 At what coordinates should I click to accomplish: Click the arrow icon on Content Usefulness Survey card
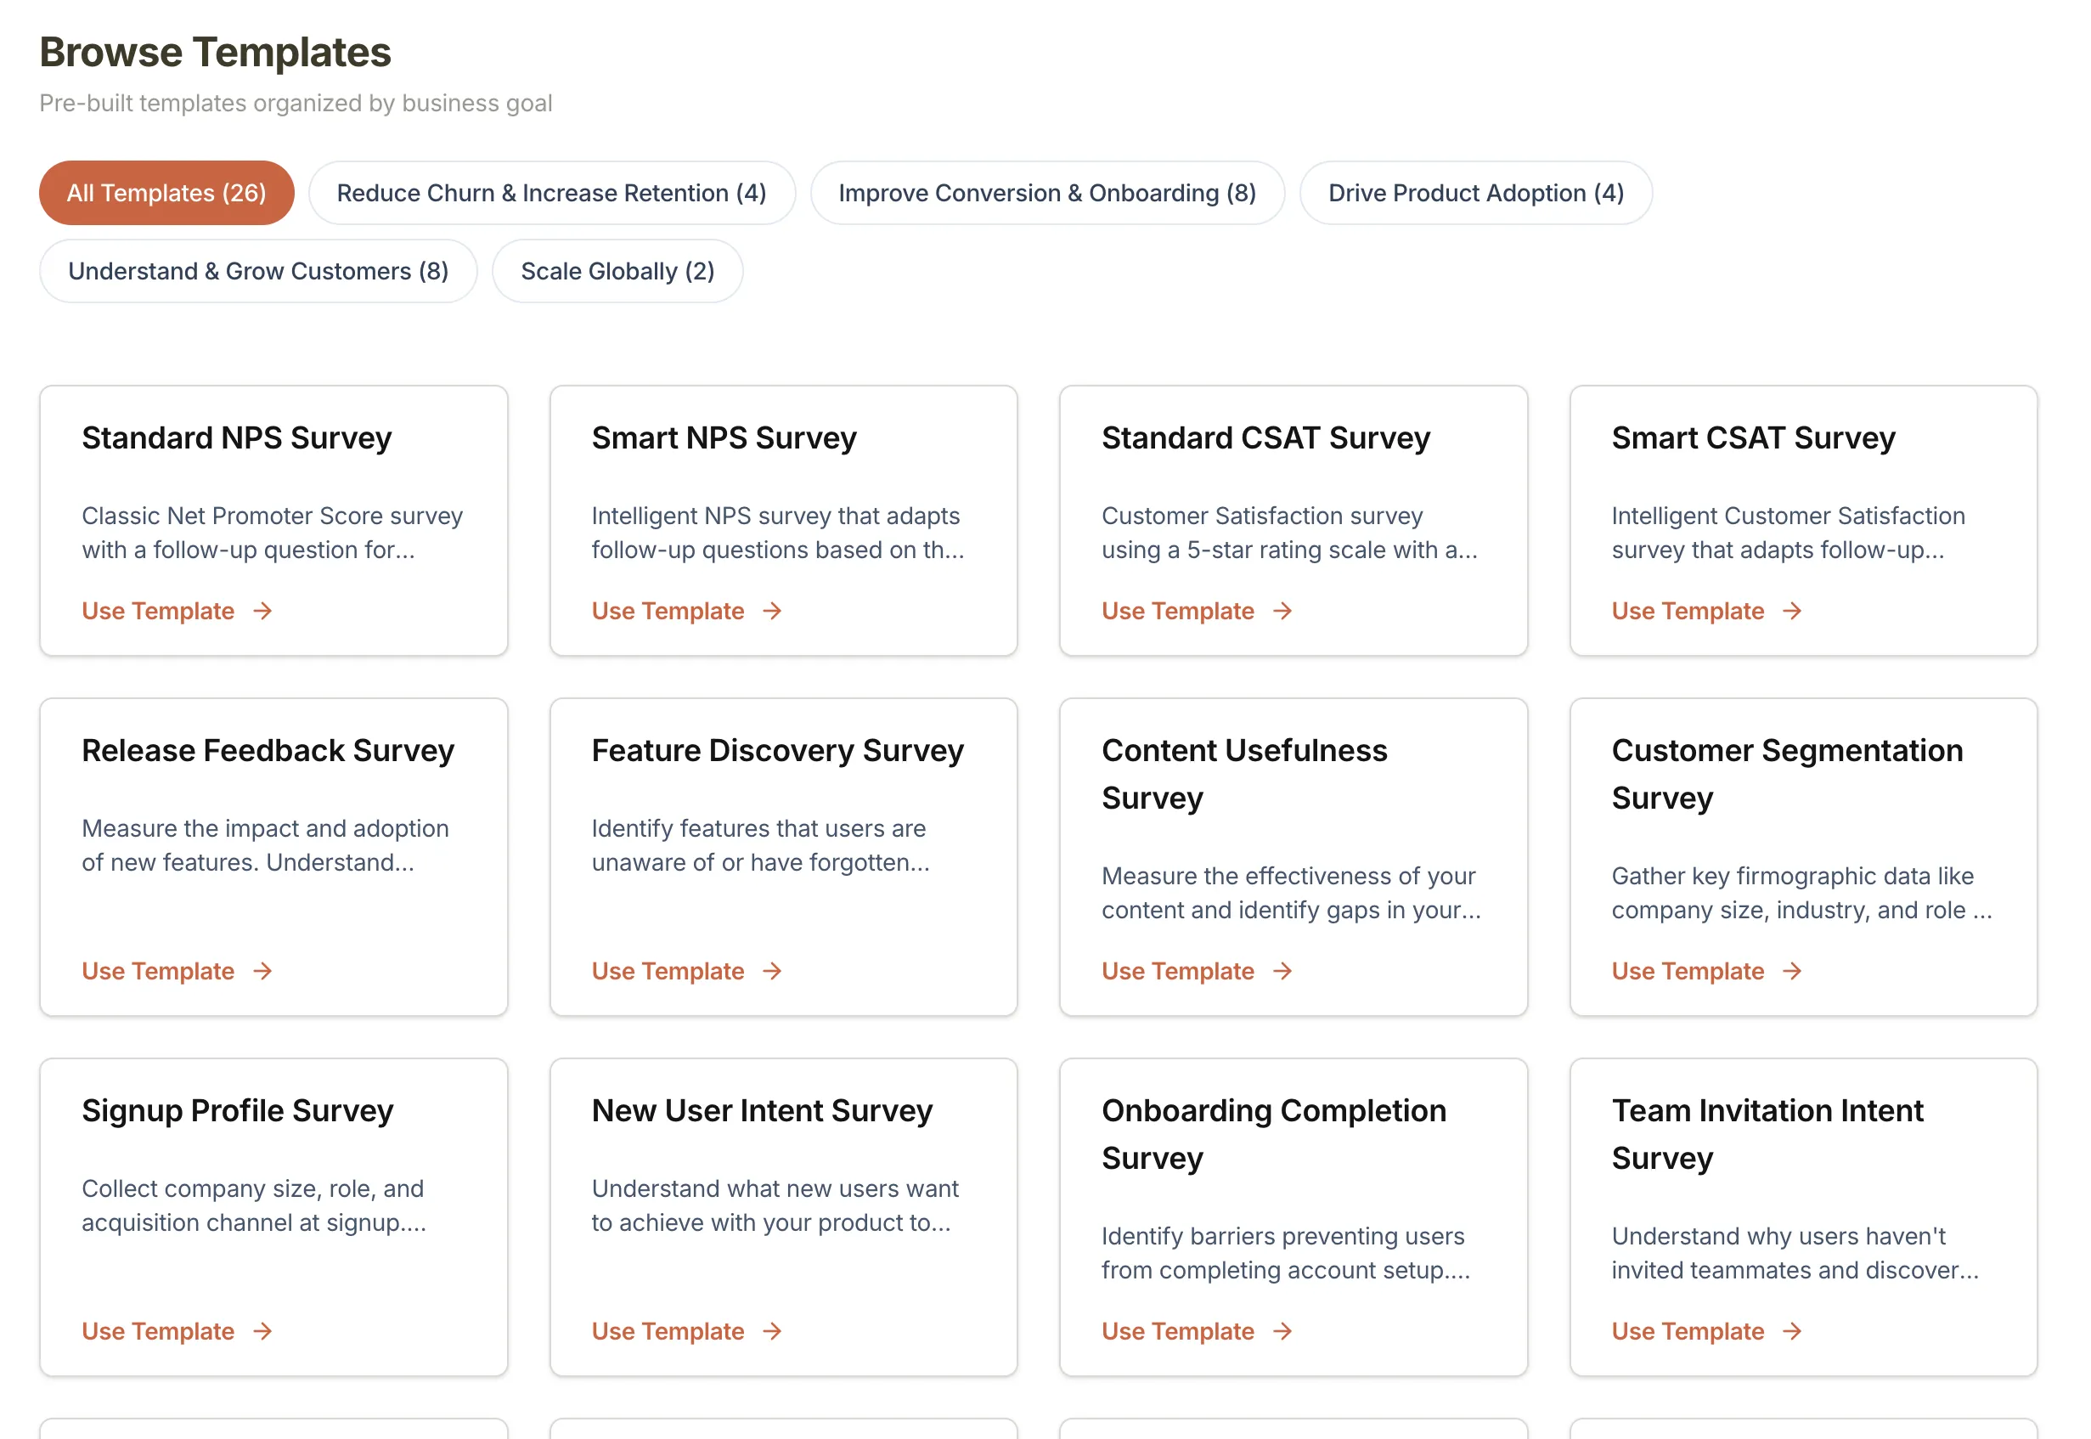1282,971
